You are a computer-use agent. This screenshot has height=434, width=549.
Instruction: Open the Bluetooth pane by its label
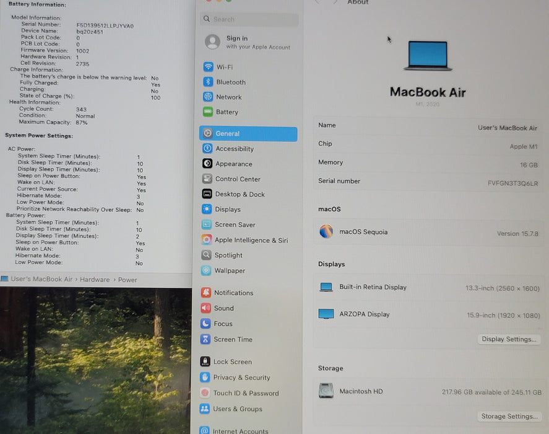click(231, 82)
